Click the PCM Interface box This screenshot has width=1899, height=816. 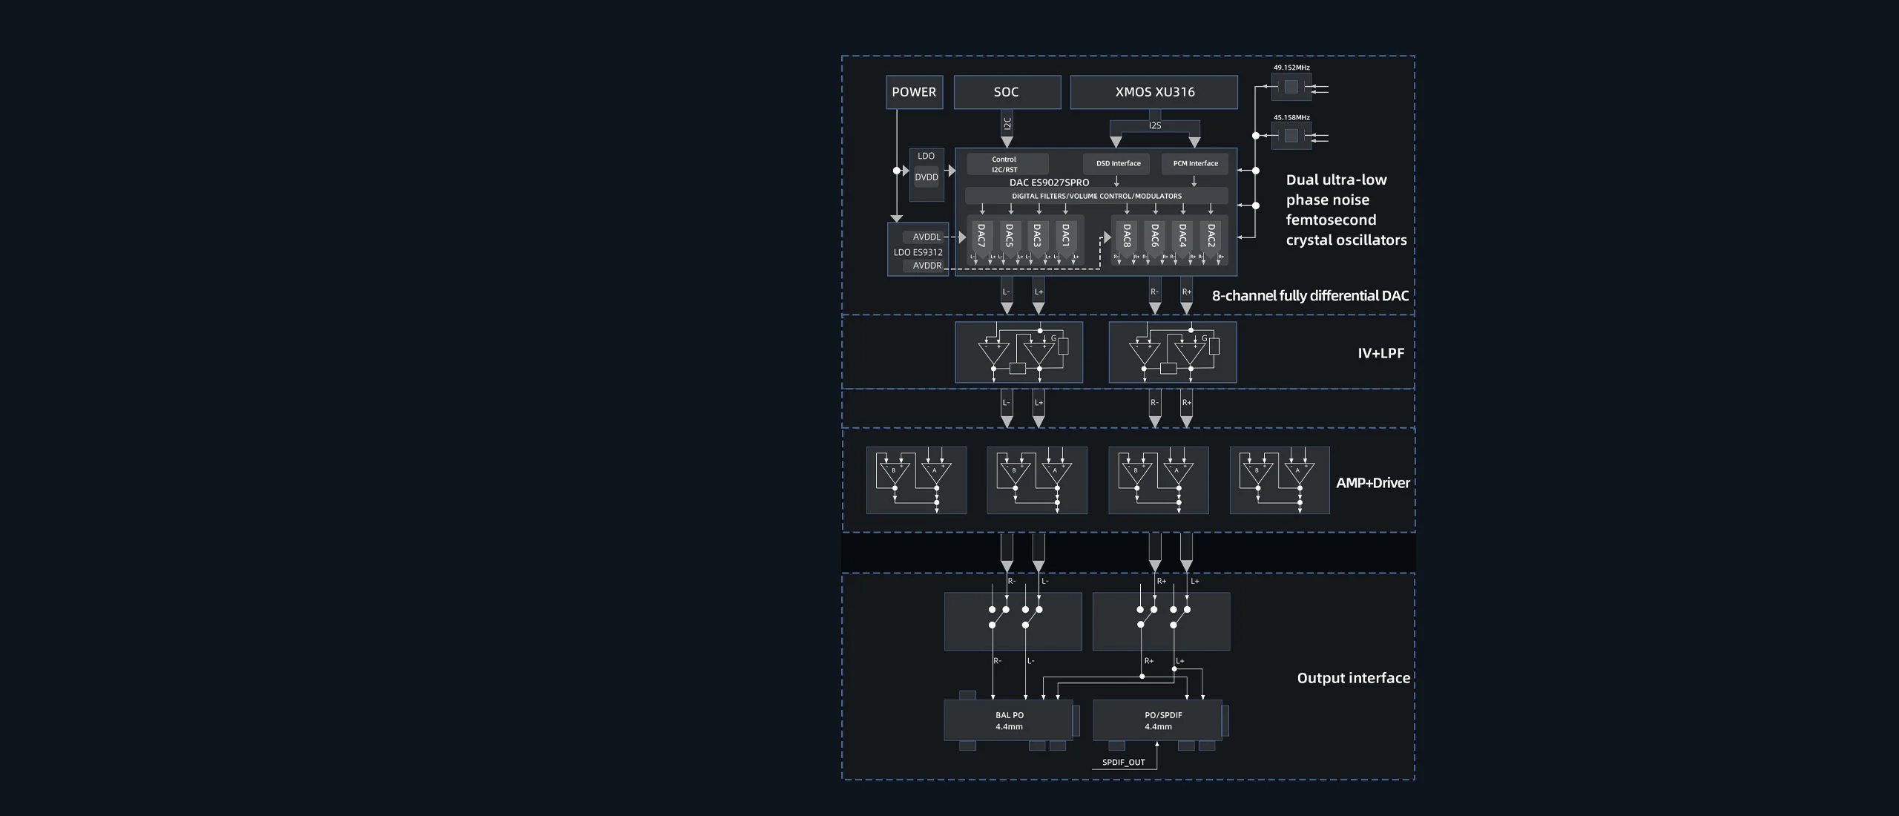coord(1195,164)
